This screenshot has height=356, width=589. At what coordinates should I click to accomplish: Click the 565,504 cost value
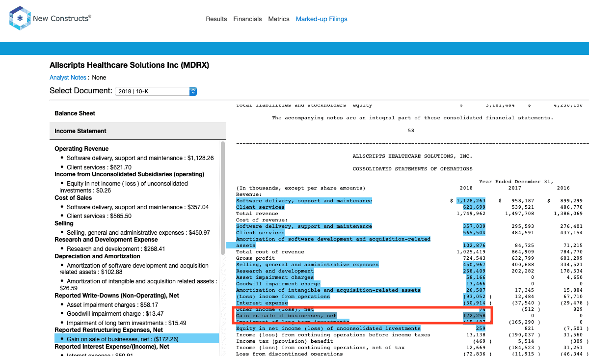pyautogui.click(x=474, y=233)
